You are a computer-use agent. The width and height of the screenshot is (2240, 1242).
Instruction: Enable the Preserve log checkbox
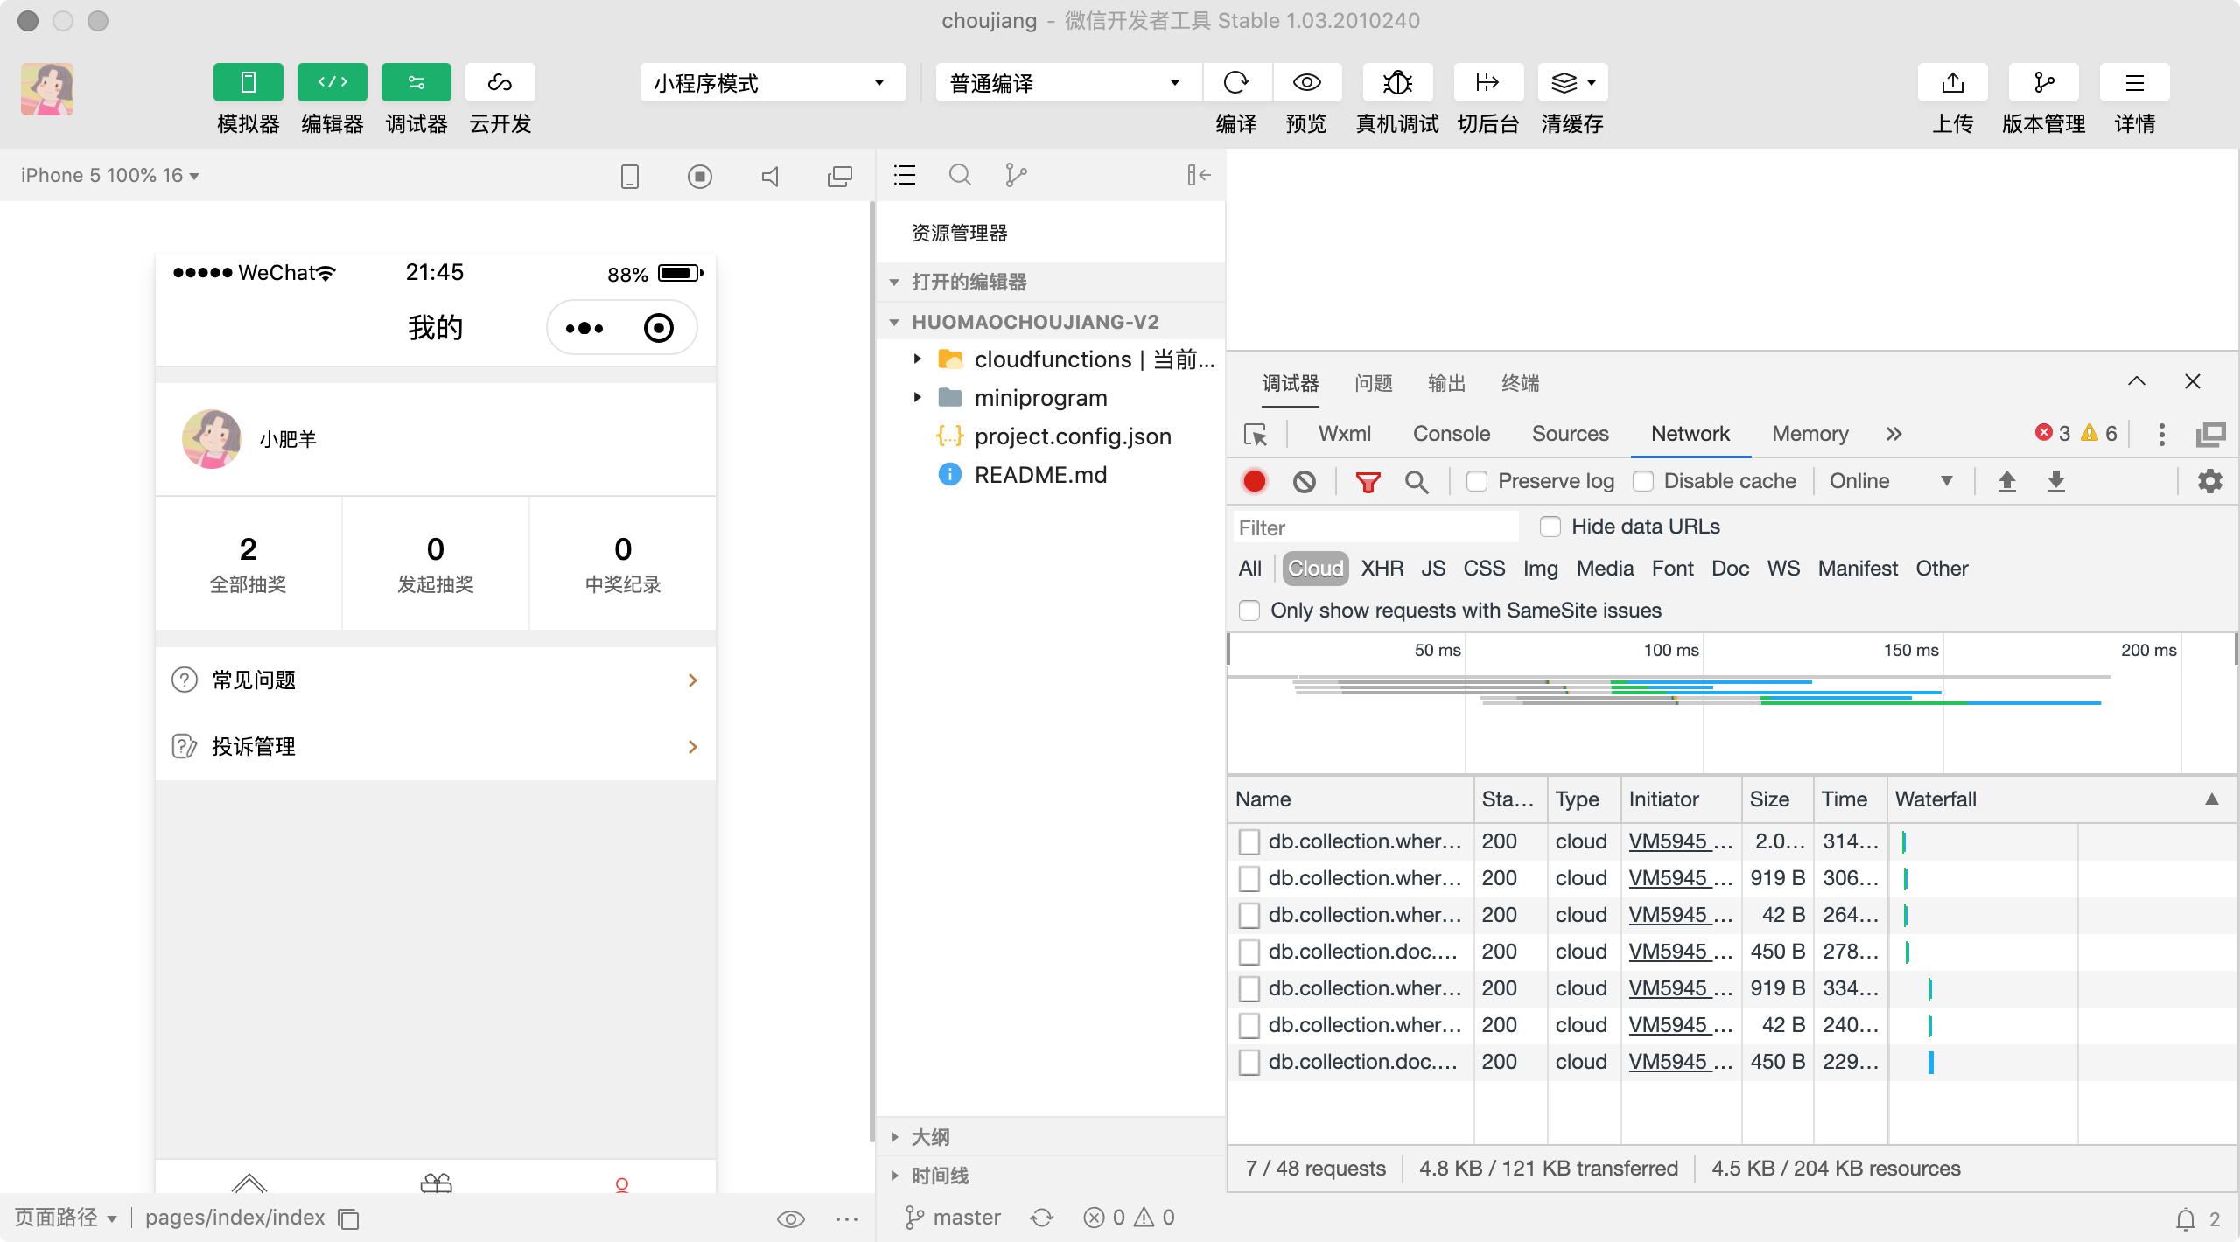1477,481
